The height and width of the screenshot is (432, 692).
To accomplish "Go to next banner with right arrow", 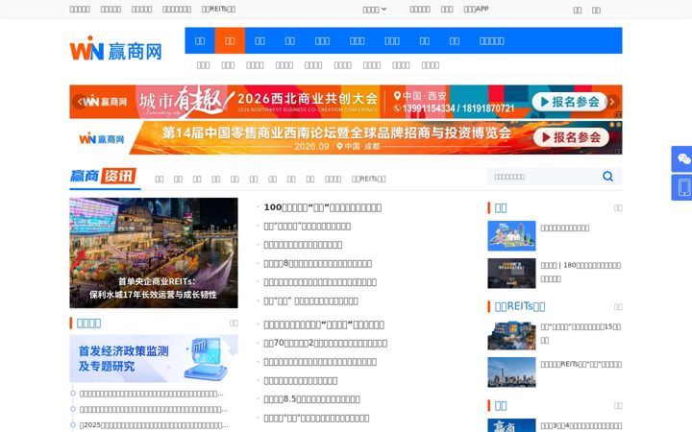I will tap(612, 102).
